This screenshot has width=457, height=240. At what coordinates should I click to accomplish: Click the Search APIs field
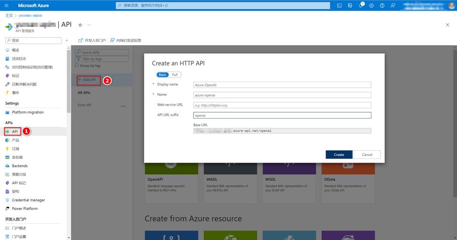[102, 52]
